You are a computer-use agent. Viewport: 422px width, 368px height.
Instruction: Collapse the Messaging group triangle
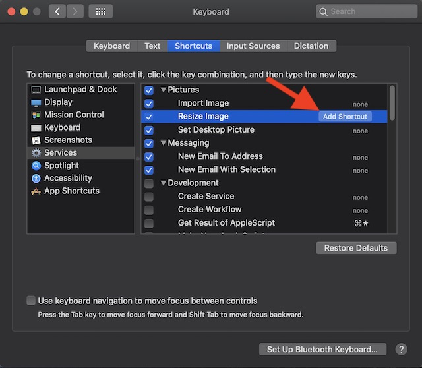tap(164, 143)
